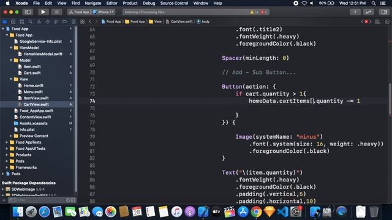Add a new file with plus button at navigator bottom

pos(4,200)
